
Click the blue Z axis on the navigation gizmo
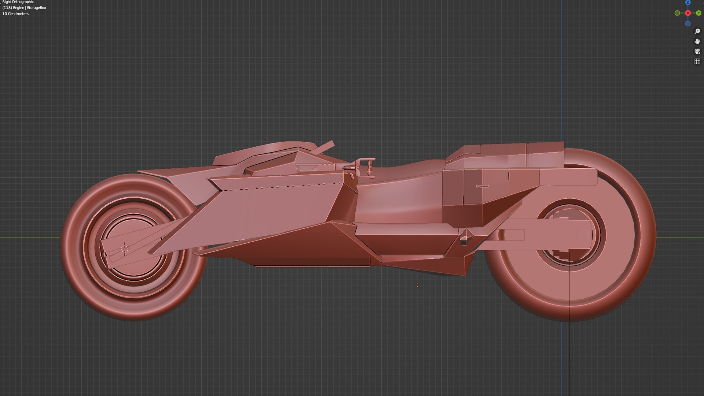pyautogui.click(x=688, y=3)
